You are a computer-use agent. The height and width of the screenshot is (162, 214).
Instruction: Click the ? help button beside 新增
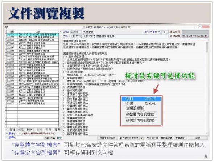(7, 130)
